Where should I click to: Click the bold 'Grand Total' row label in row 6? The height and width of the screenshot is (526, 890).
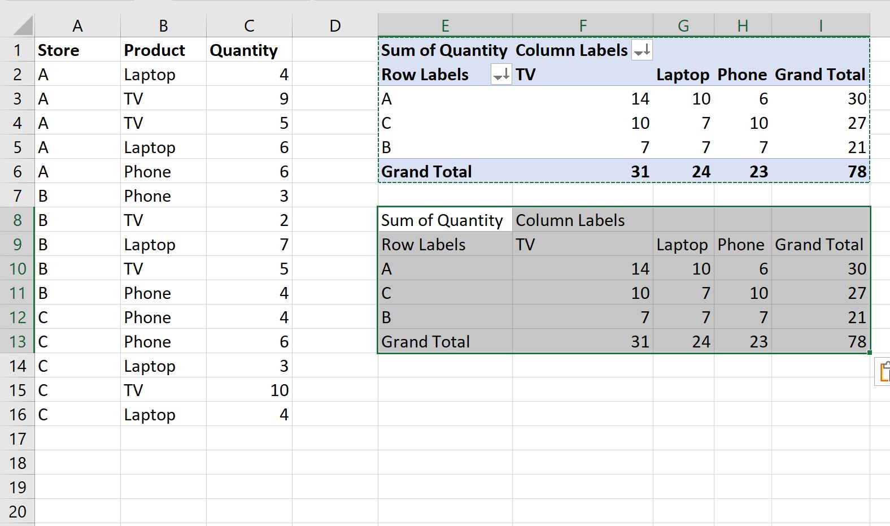click(x=445, y=172)
